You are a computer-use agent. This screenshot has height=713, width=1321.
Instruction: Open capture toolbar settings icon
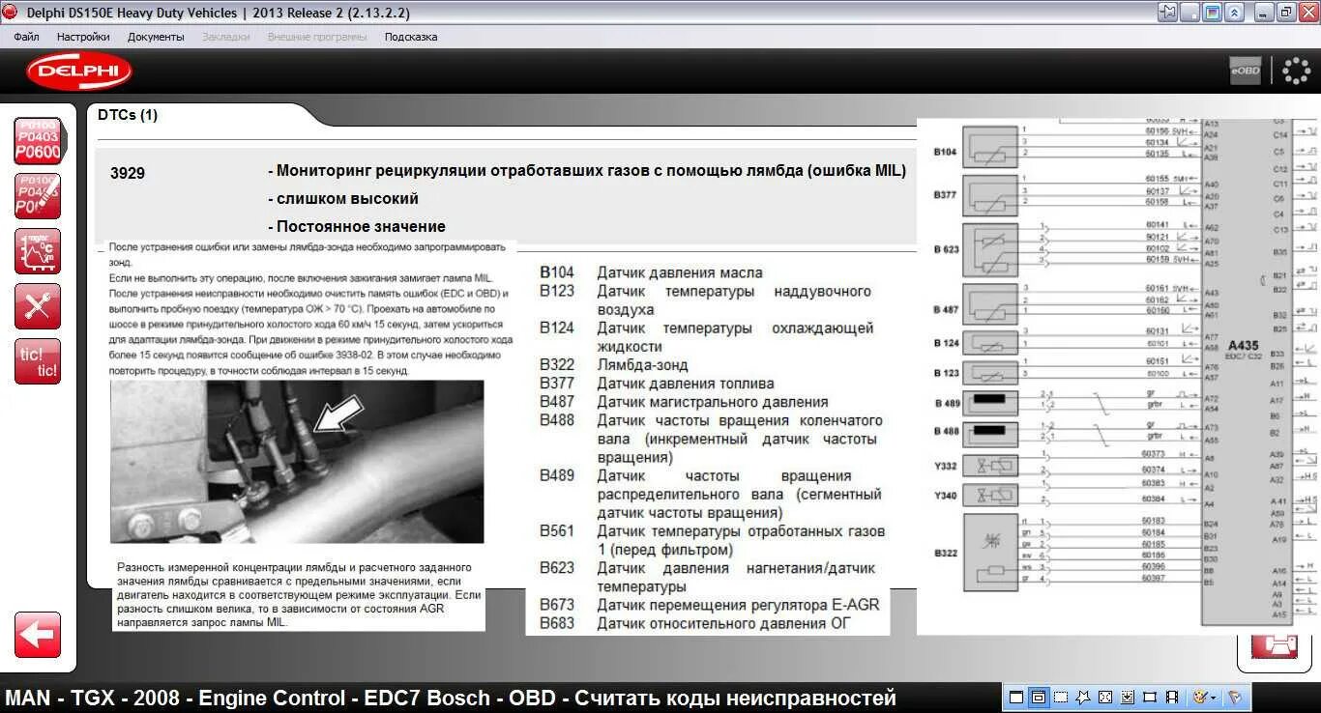click(1234, 697)
